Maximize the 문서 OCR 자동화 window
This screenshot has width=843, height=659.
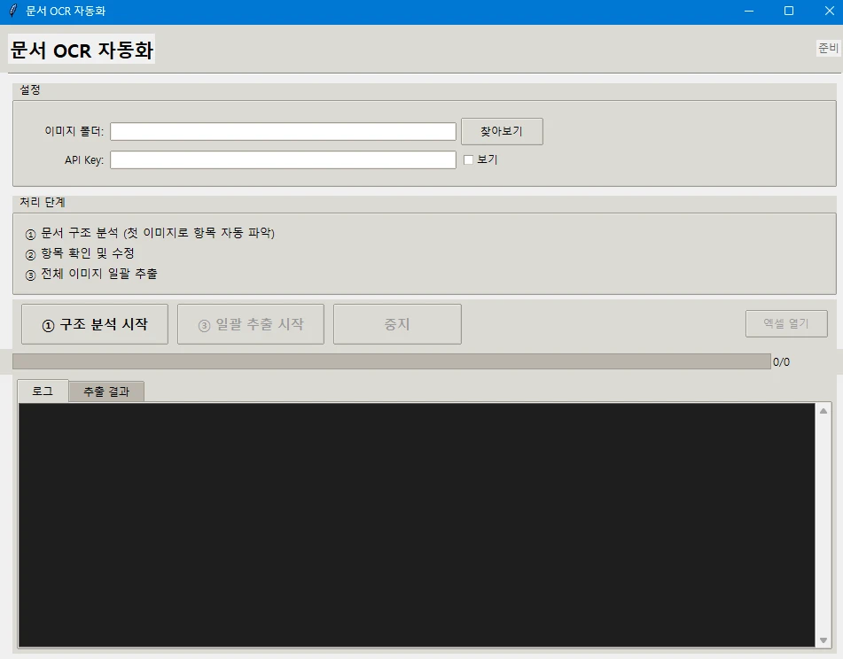(x=789, y=12)
